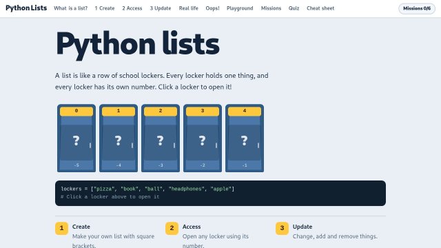Go to the 'What is a list?' section
Screen dimensions: 441x248
pos(70,8)
